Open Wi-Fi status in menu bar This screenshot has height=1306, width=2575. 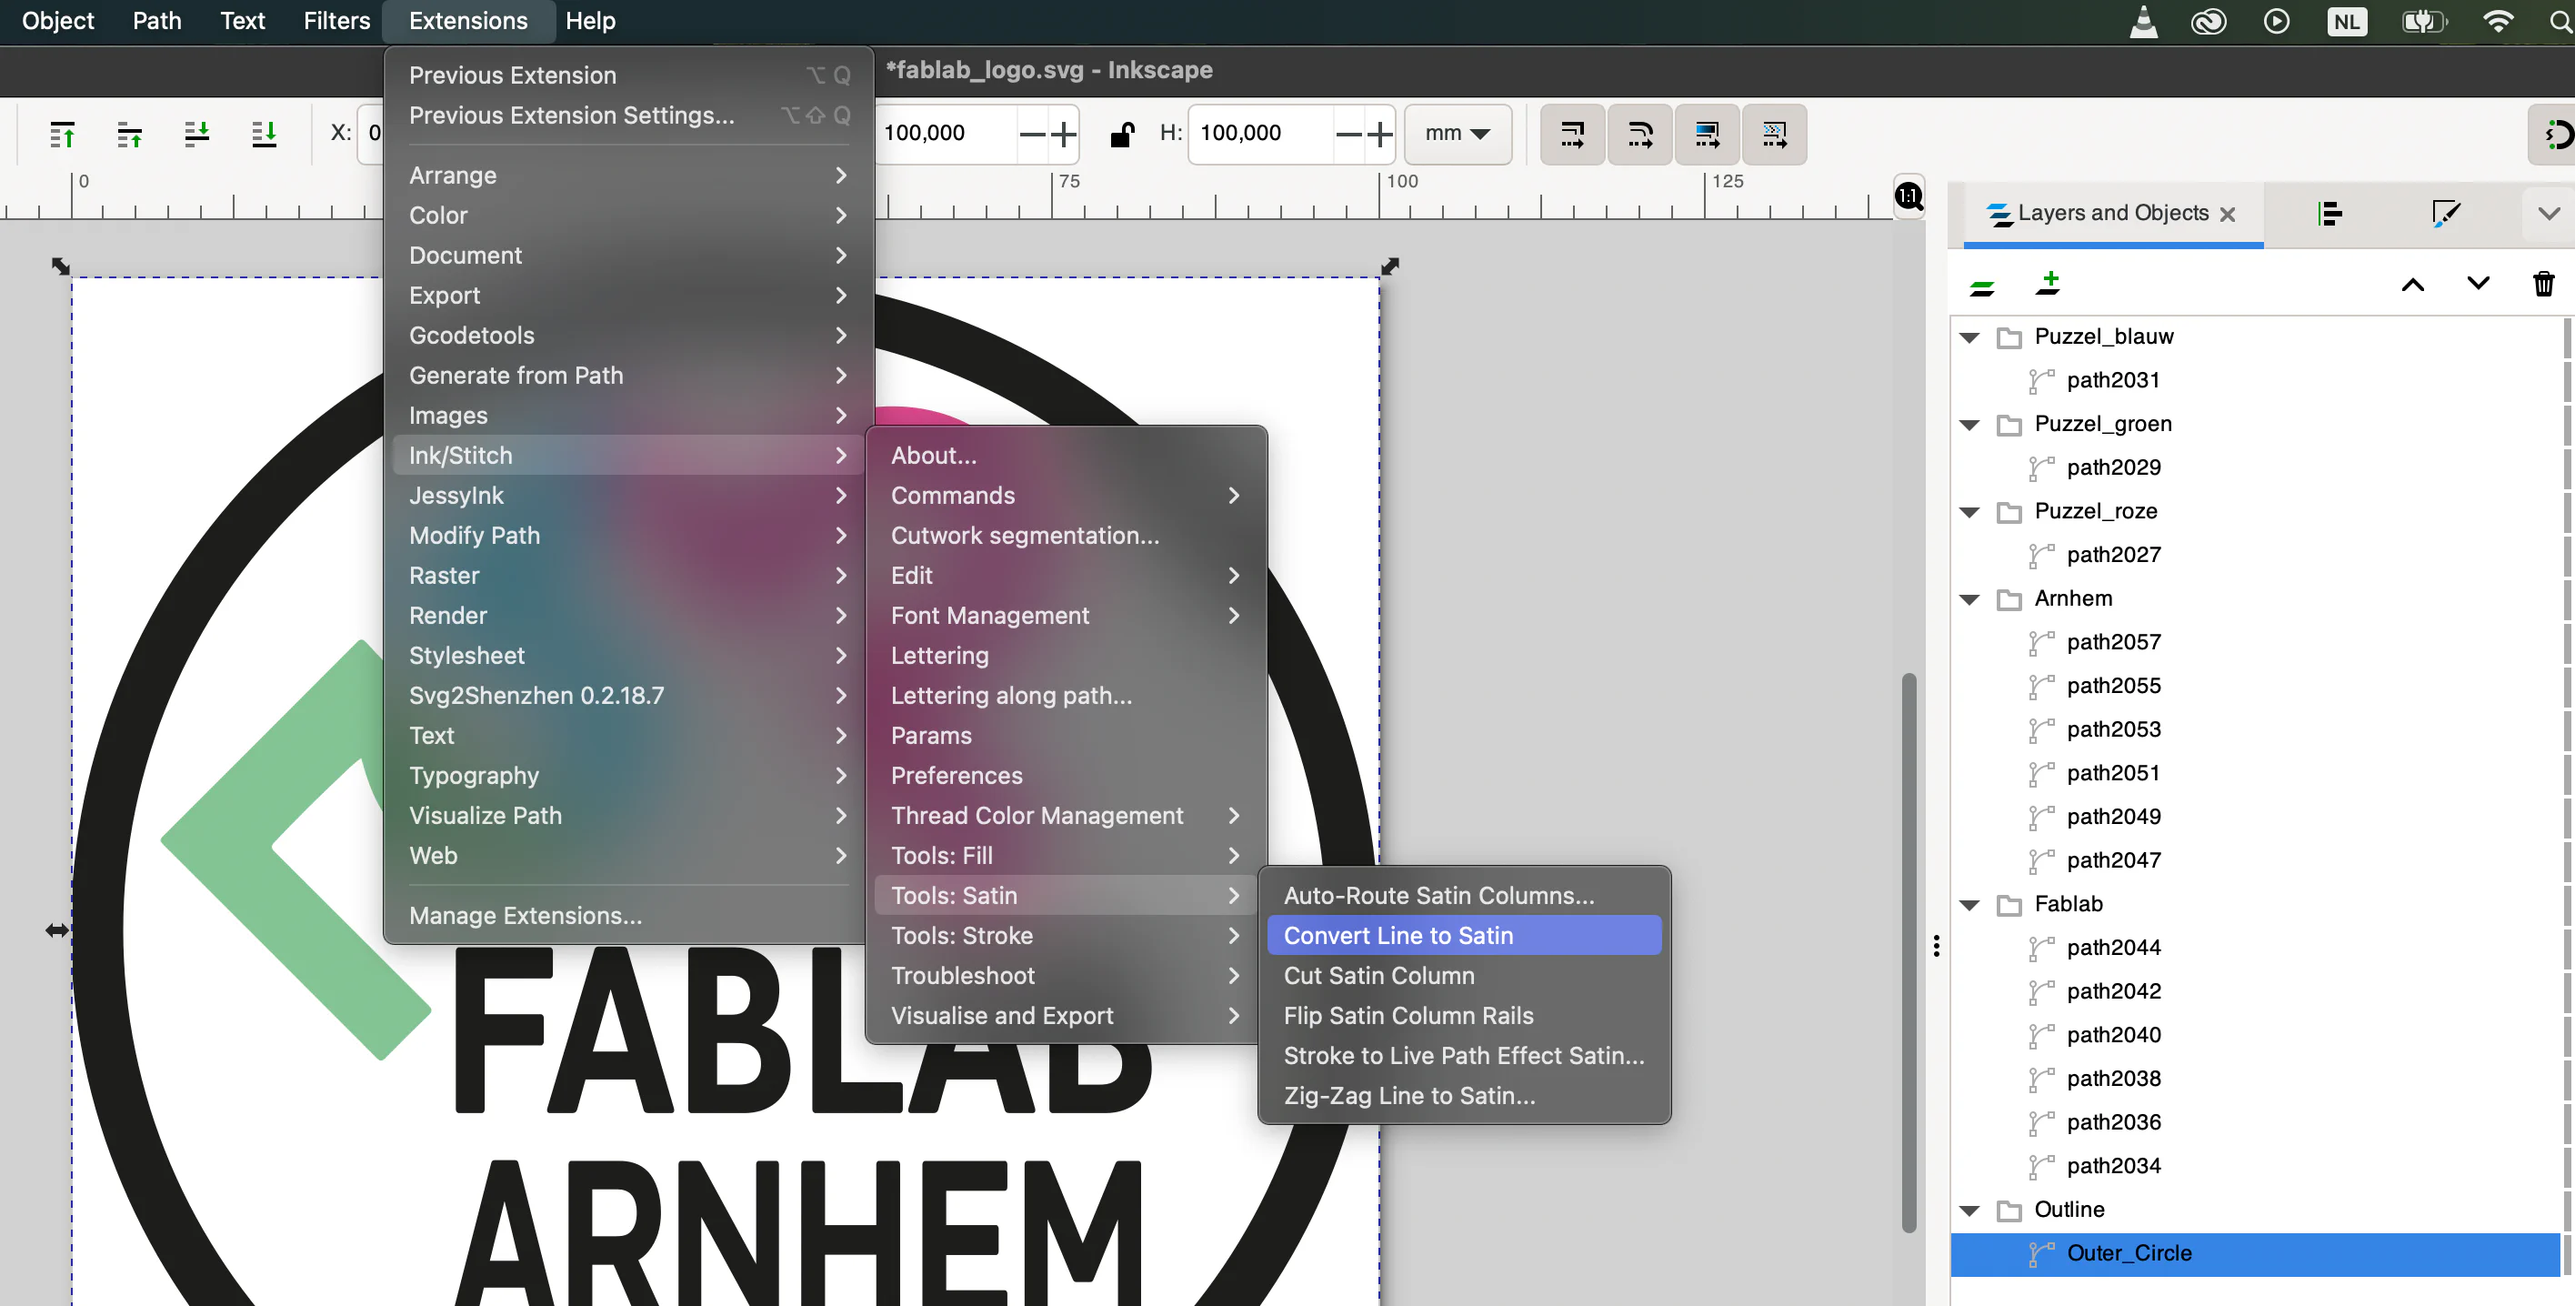coord(2497,21)
